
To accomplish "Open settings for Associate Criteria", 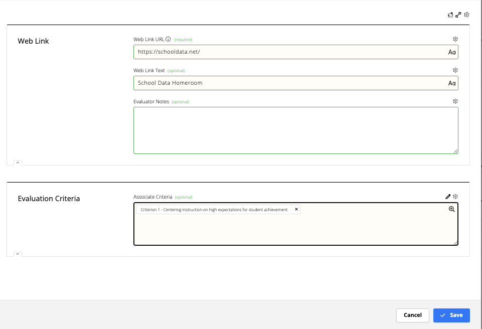I will click(455, 196).
